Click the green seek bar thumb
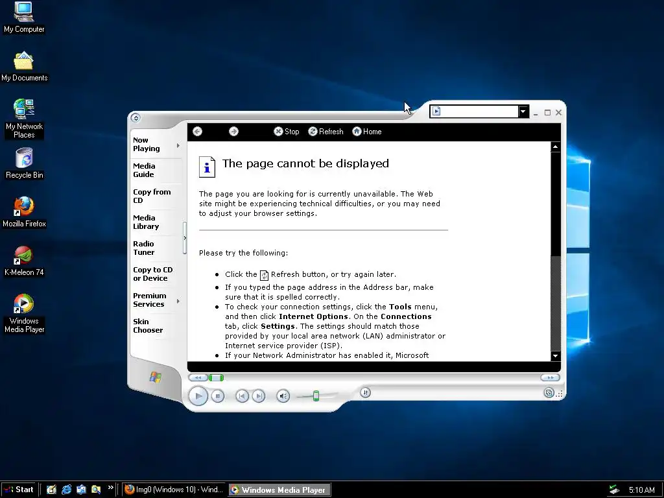 [x=216, y=377]
